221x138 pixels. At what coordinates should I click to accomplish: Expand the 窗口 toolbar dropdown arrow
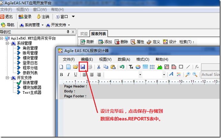[x=73, y=17]
